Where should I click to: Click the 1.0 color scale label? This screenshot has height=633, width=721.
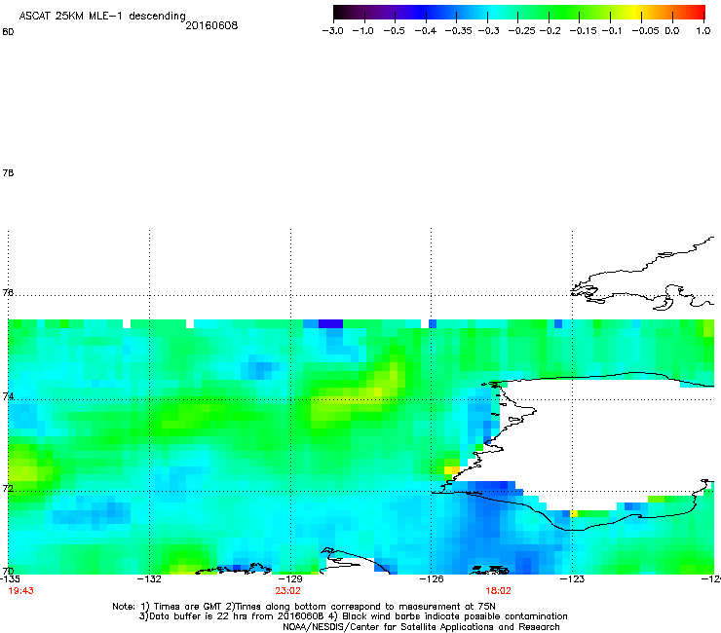[703, 31]
